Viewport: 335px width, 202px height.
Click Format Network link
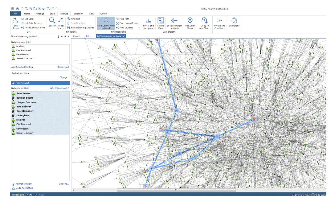pyautogui.click(x=24, y=184)
